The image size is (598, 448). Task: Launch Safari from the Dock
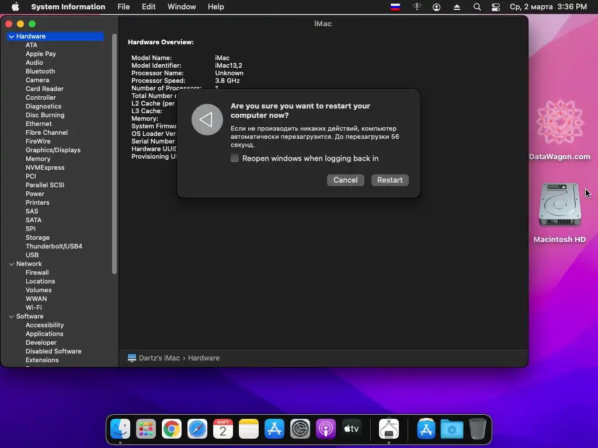point(197,429)
